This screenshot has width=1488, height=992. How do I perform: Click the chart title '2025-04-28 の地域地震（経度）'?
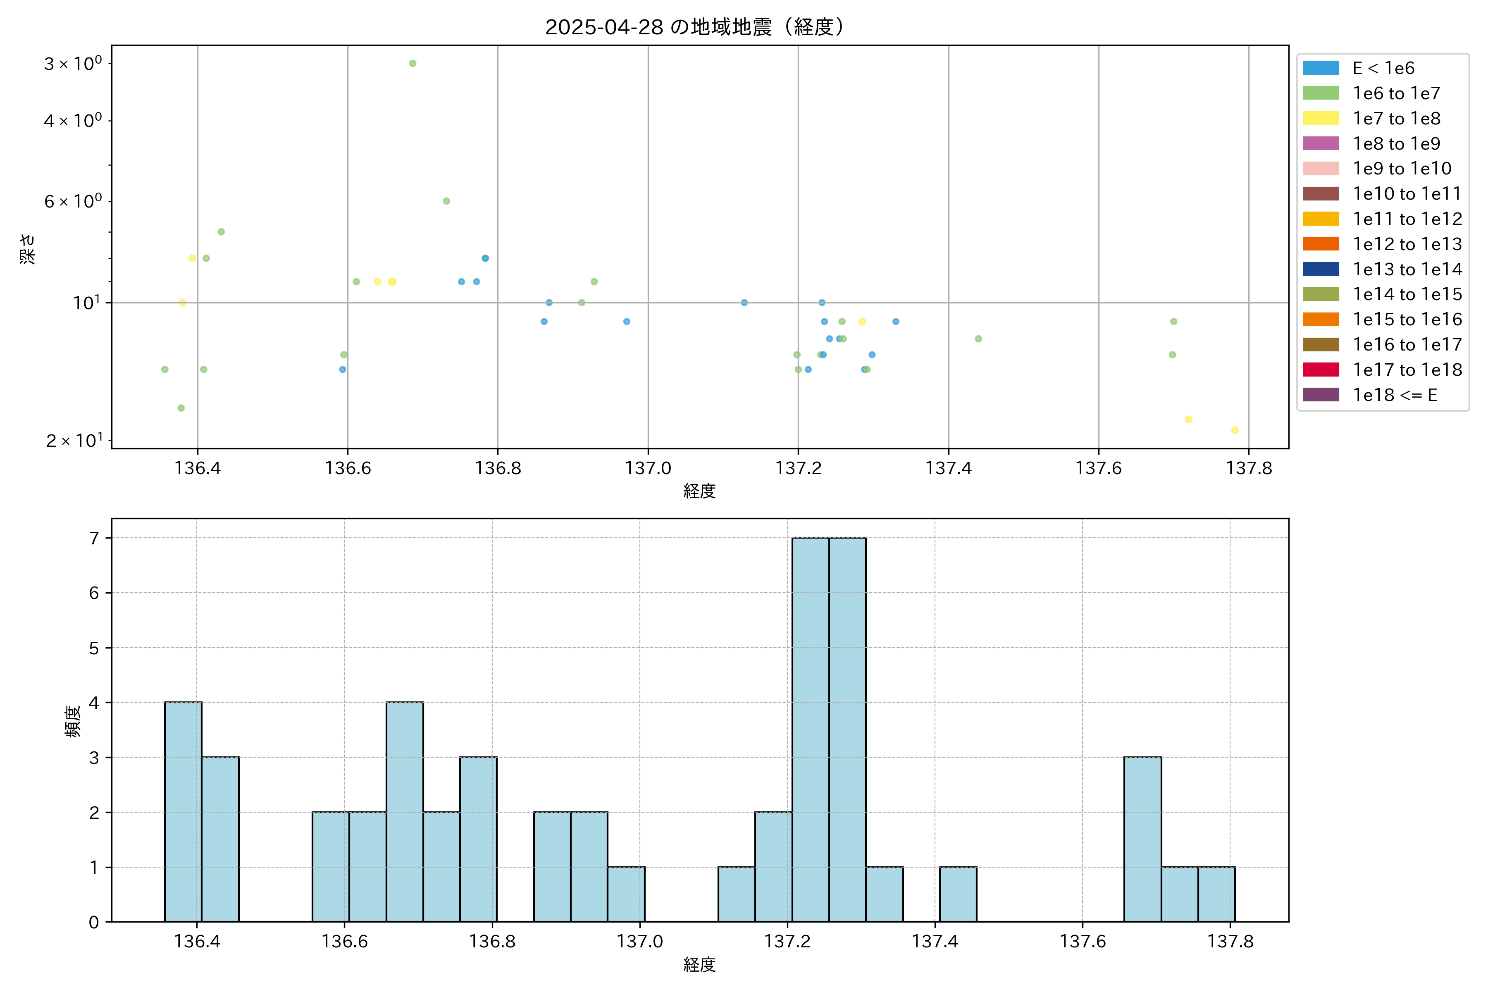tap(695, 27)
